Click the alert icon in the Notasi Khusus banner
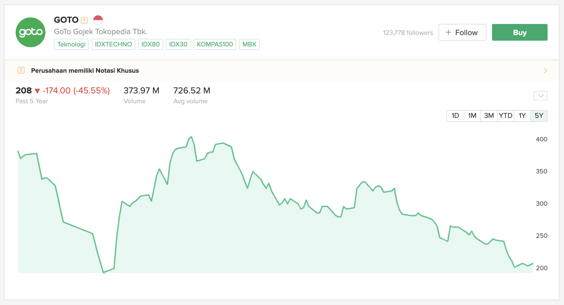Viewport: 564px width, 305px height. point(21,71)
